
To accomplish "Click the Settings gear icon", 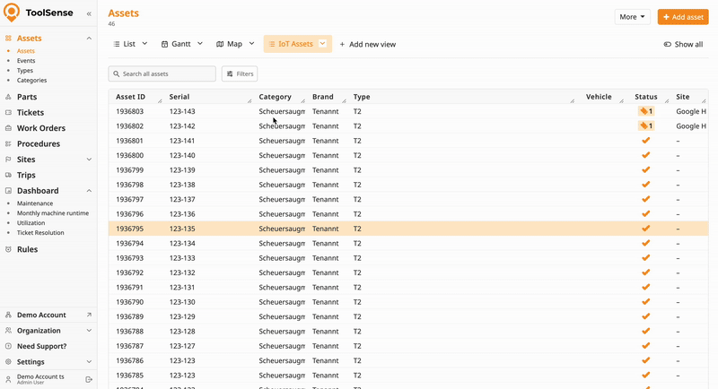I will [x=8, y=361].
